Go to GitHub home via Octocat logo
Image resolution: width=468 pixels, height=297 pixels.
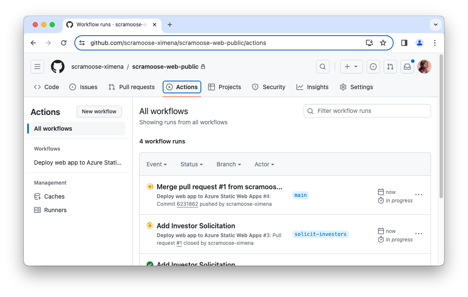pyautogui.click(x=58, y=67)
